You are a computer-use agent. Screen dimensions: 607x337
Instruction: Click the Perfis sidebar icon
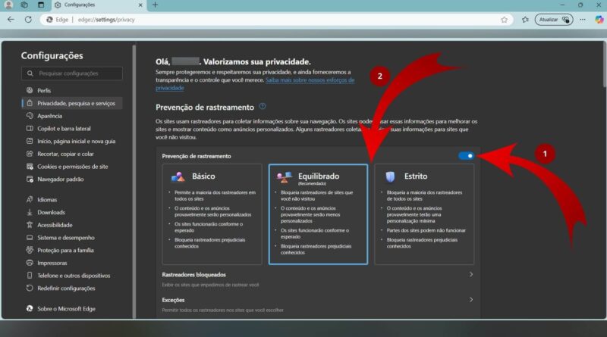pos(30,90)
